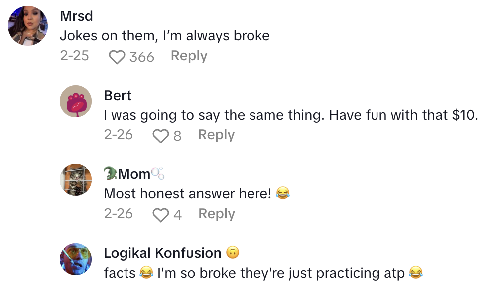Open Bert's pink monster avatar
503x286 pixels.
tap(76, 101)
